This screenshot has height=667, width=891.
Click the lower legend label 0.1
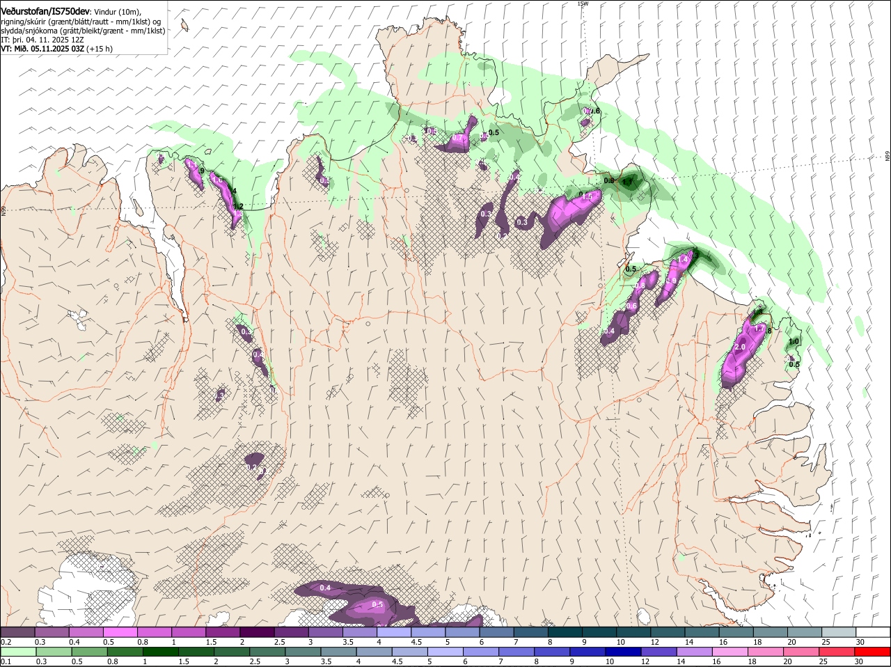(6, 661)
